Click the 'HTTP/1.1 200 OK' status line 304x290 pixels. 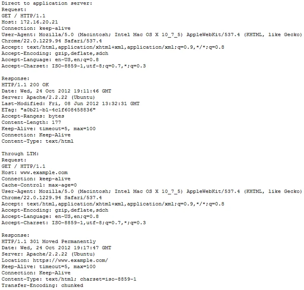point(25,85)
